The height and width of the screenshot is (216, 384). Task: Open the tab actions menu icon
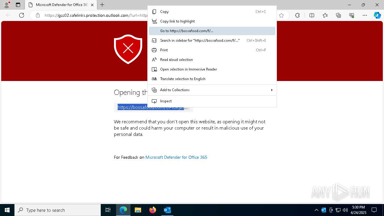(x=18, y=5)
